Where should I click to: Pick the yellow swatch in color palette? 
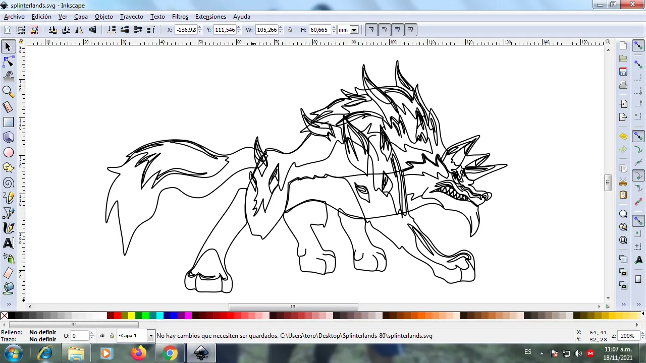131,316
